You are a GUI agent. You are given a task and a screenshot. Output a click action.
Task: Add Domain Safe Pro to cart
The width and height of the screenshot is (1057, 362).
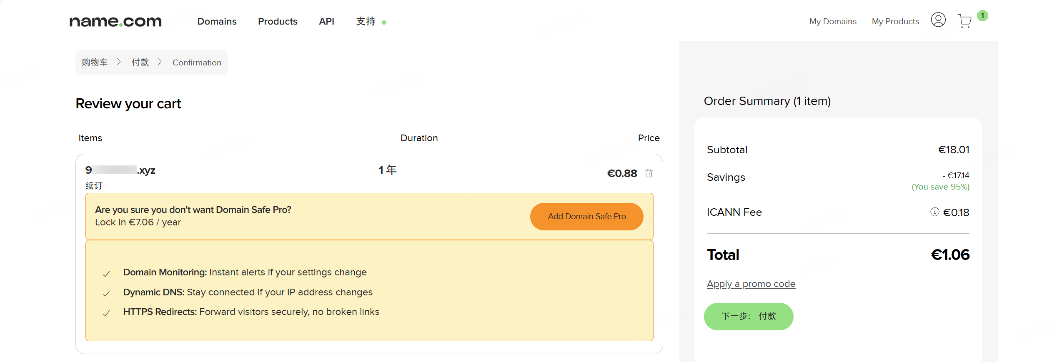point(587,216)
